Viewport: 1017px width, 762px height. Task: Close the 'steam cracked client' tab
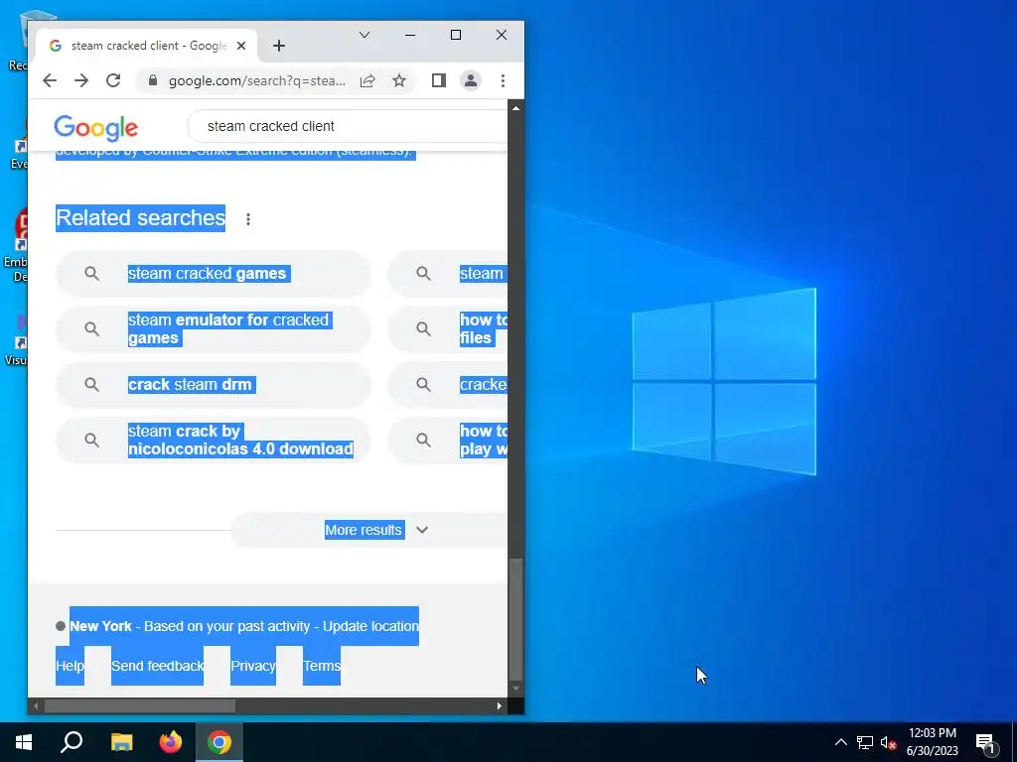(x=241, y=46)
